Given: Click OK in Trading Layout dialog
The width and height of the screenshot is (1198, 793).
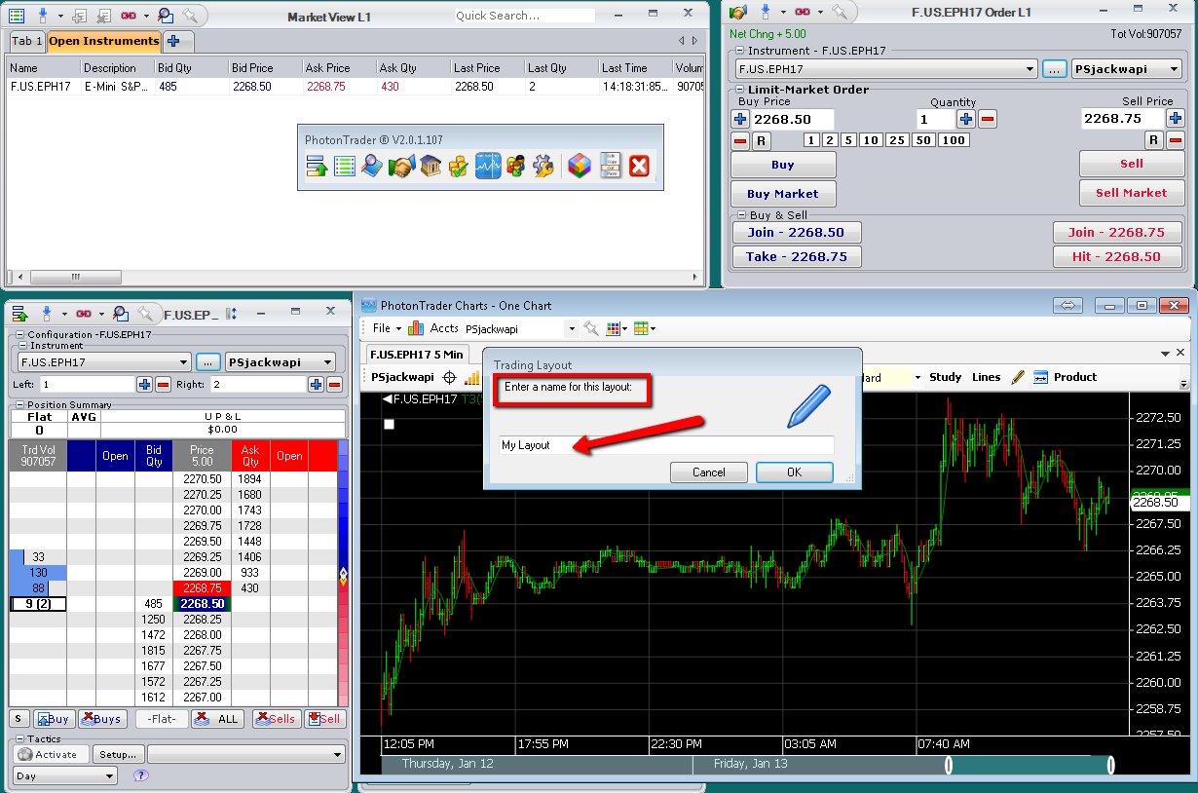Looking at the screenshot, I should (794, 472).
